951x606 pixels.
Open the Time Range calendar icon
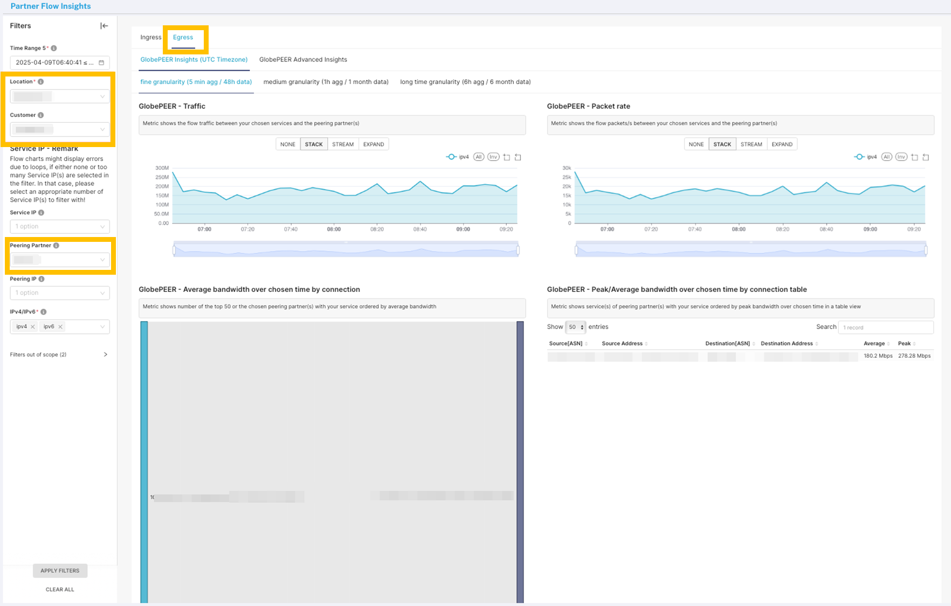point(101,62)
